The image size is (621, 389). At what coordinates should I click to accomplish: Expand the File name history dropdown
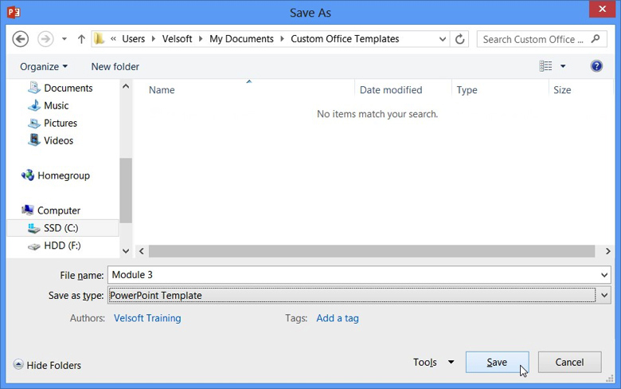(604, 275)
